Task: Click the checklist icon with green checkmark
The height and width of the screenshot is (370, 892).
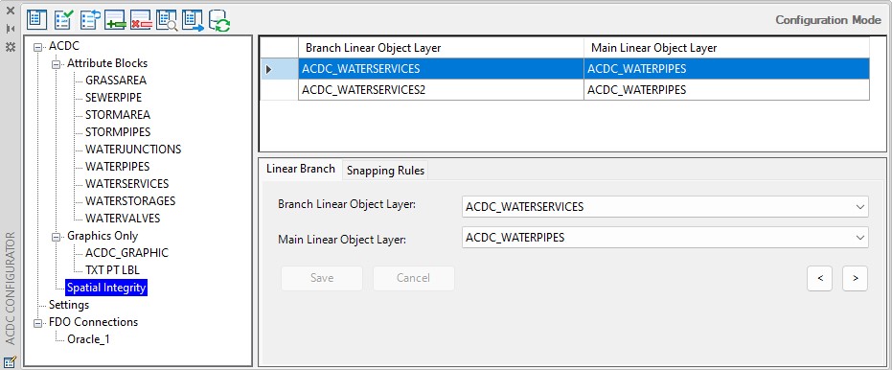Action: pyautogui.click(x=63, y=20)
